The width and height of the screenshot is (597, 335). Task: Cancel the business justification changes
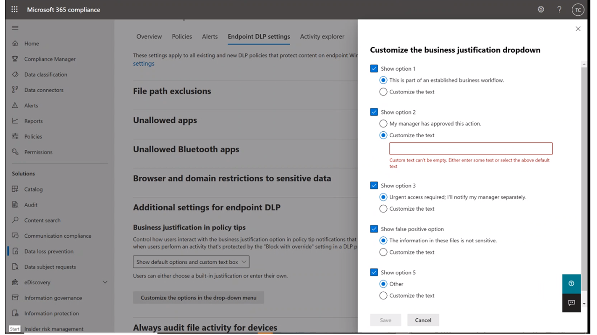[x=423, y=320]
